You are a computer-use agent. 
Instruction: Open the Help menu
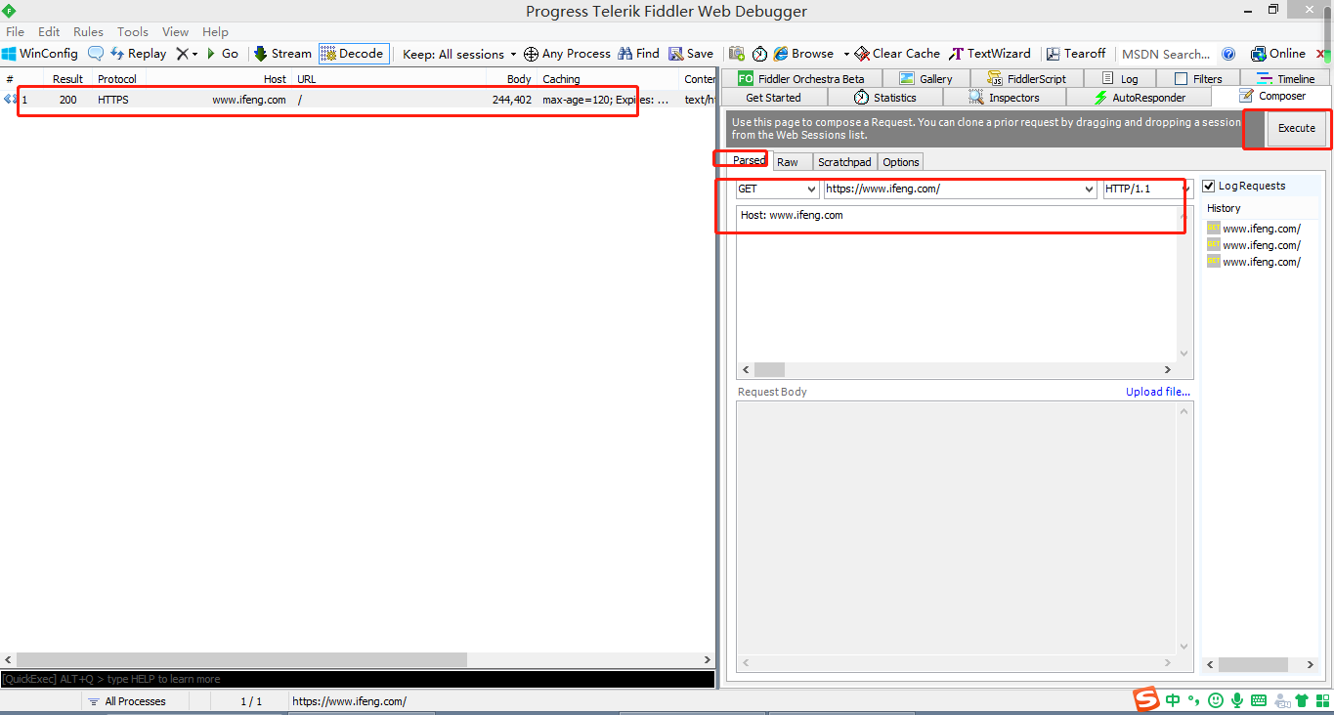click(215, 31)
